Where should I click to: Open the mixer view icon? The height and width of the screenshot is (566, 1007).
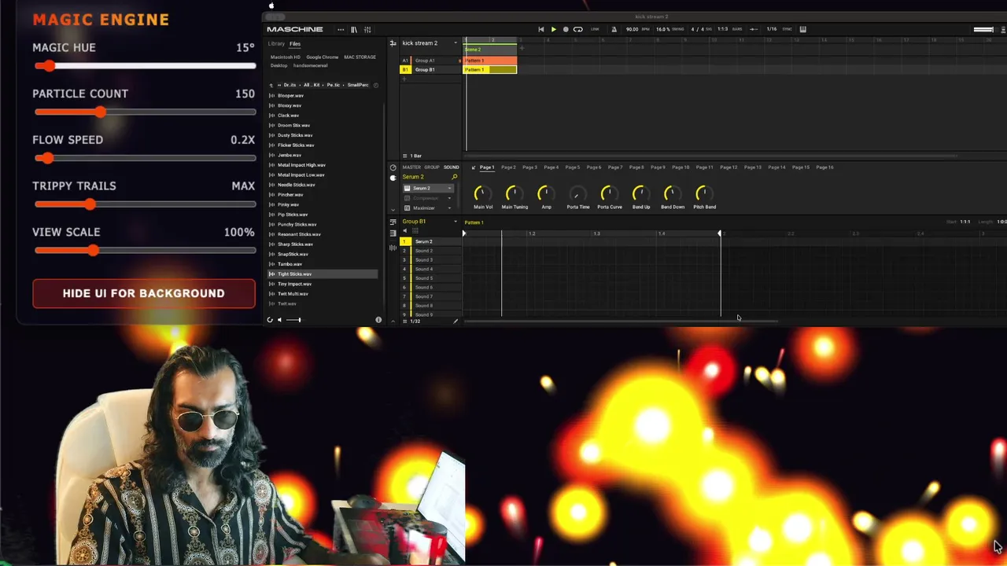tap(367, 29)
